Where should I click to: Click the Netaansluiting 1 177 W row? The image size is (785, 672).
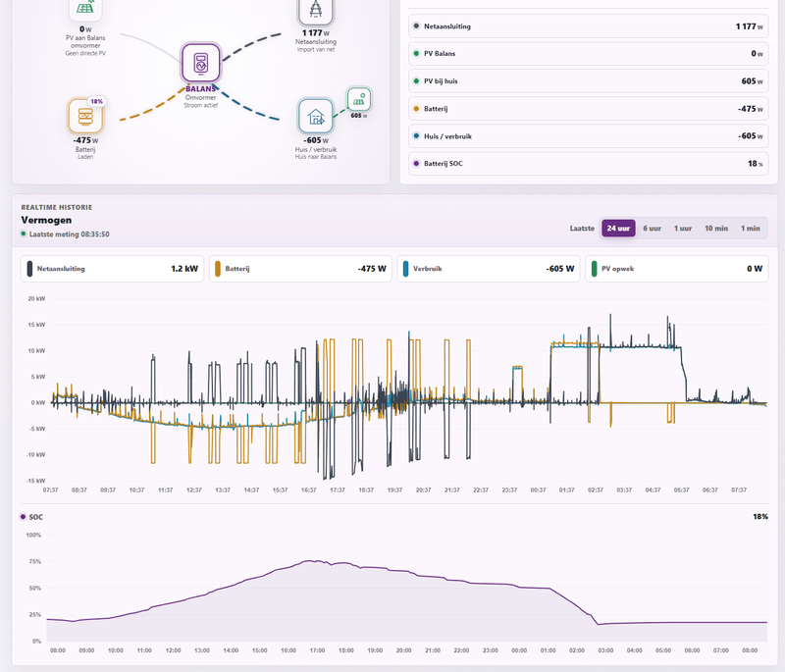coord(588,26)
